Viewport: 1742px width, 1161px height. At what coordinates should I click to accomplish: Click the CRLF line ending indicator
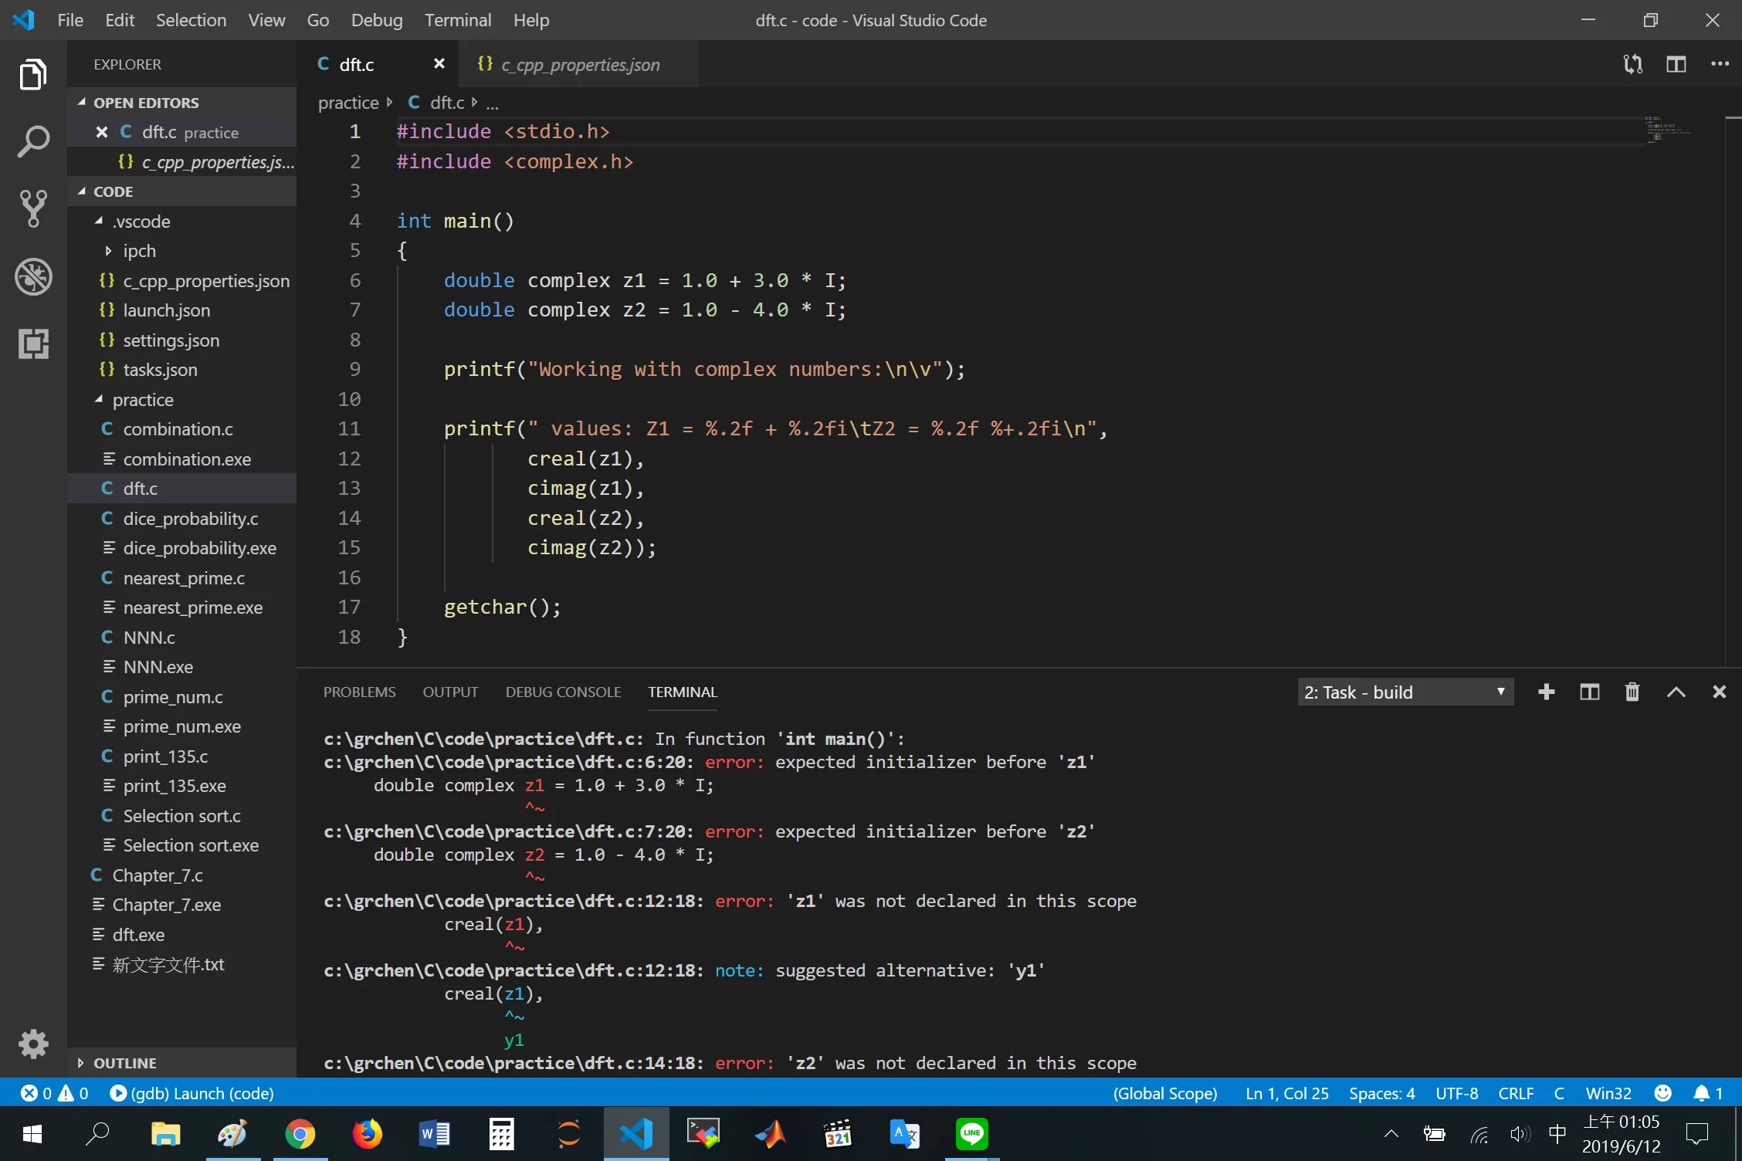click(x=1515, y=1093)
